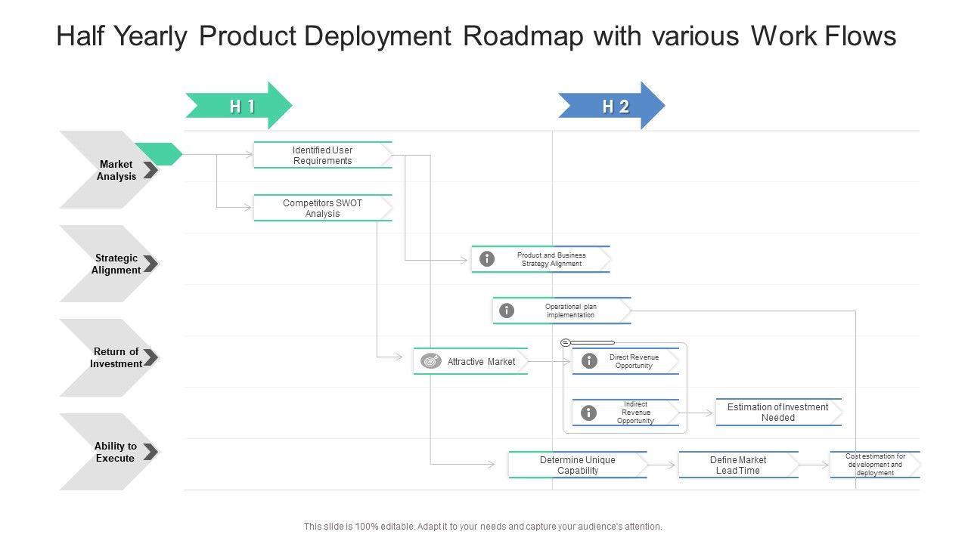This screenshot has width=968, height=544.
Task: Click the green H 1 arrow banner
Action: click(x=239, y=106)
